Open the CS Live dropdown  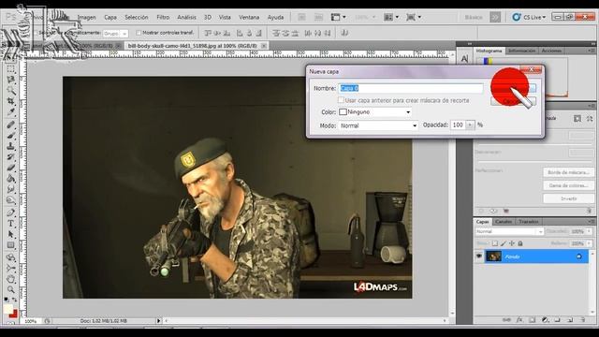point(530,17)
